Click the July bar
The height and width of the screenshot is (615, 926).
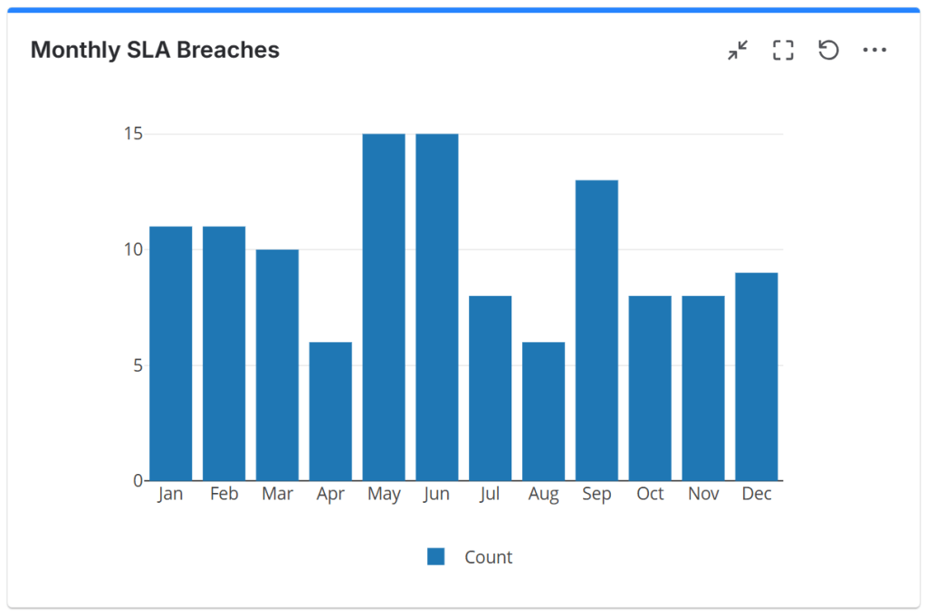click(491, 388)
